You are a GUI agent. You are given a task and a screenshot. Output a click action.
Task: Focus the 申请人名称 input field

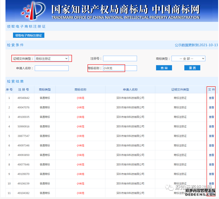point(52,68)
